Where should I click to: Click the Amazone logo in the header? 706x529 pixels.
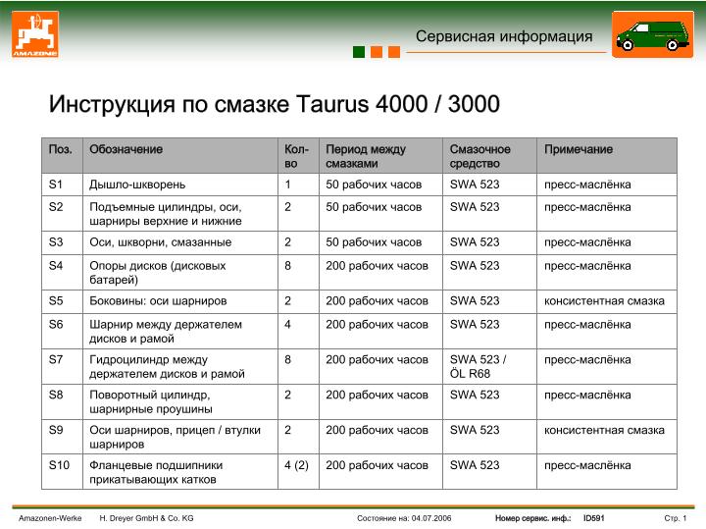[35, 34]
